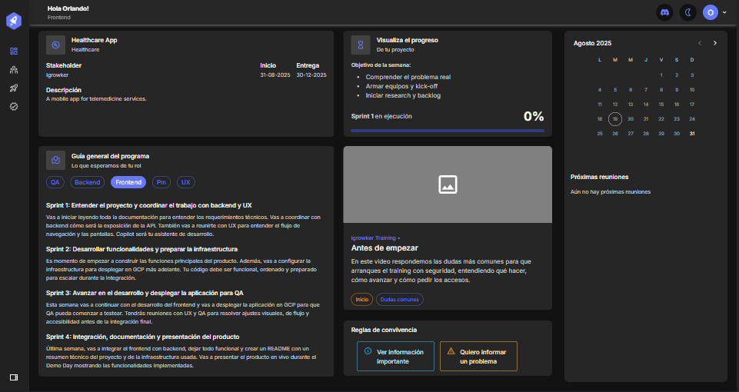Image resolution: width=739 pixels, height=392 pixels.
Task: Switch to the Backend role tab
Action: pos(88,182)
